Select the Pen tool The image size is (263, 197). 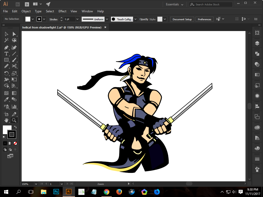click(6, 47)
